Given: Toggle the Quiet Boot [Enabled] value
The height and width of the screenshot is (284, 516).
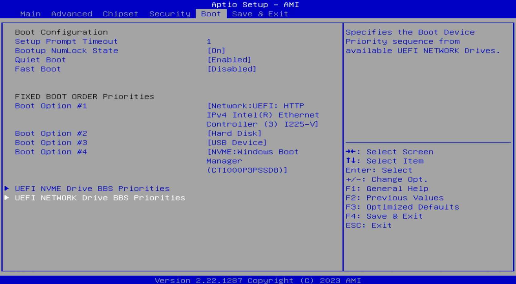Looking at the screenshot, I should pyautogui.click(x=229, y=60).
